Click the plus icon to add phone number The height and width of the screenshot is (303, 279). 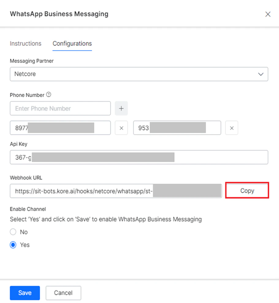(121, 108)
